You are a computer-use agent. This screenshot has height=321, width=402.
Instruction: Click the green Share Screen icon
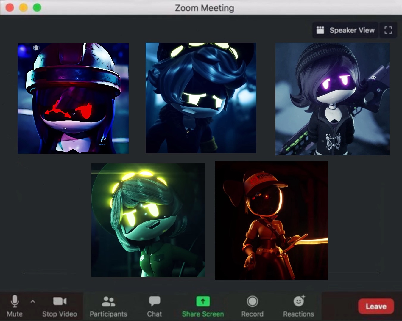tap(203, 301)
